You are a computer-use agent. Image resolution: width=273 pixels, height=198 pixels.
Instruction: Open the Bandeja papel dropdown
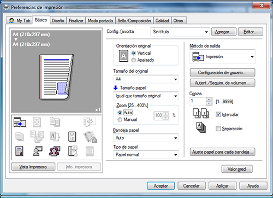pos(146,138)
